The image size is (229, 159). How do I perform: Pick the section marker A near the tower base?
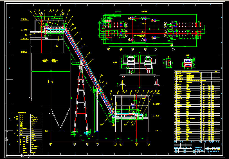(93, 137)
